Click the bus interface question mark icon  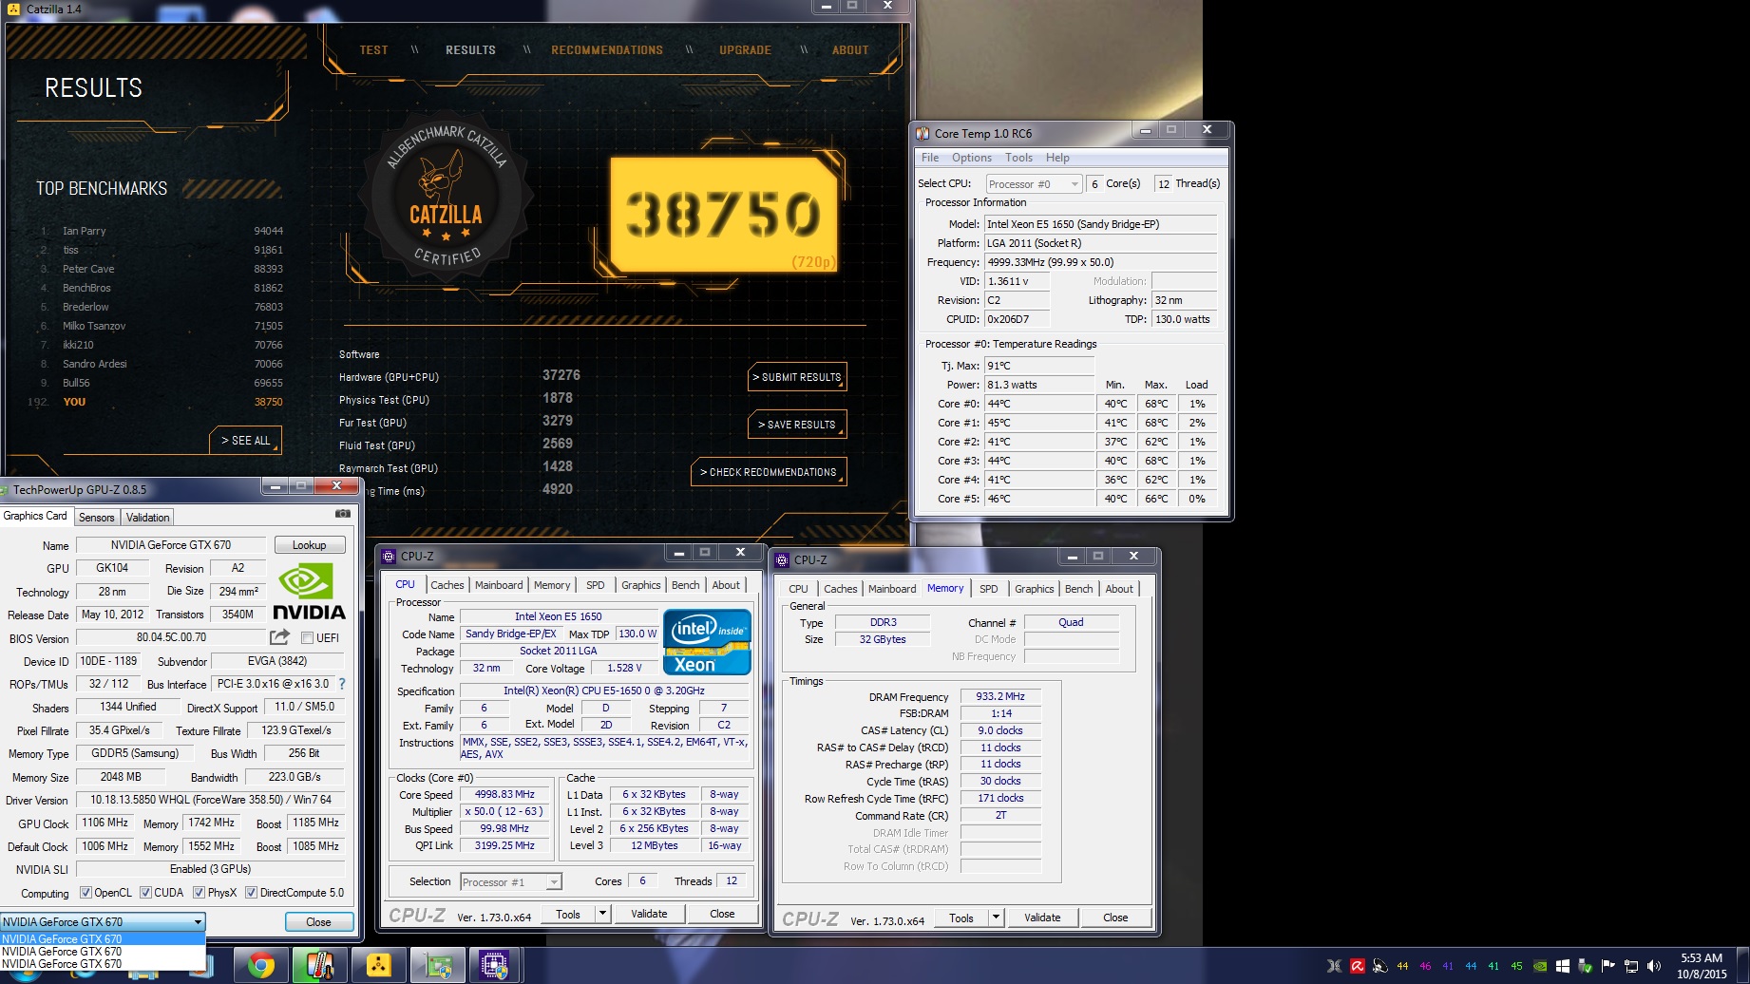[x=342, y=684]
